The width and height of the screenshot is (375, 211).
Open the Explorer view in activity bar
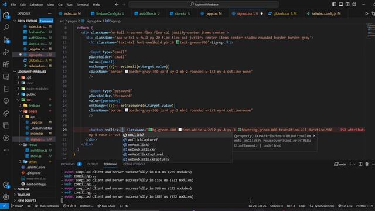6,15
